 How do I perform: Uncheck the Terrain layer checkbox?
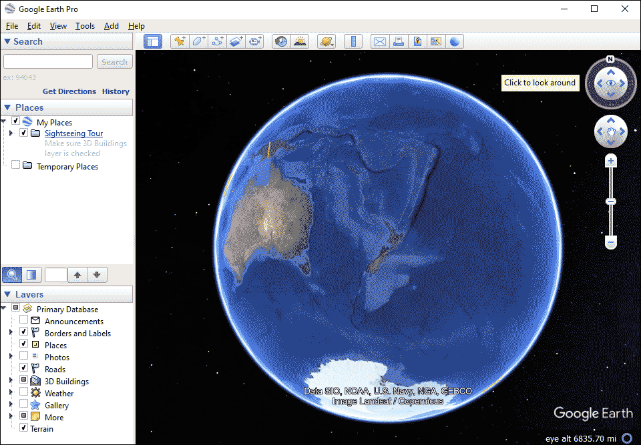(x=24, y=428)
